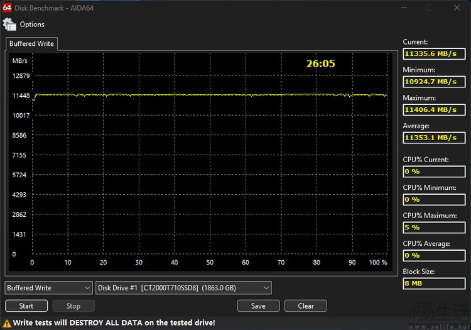Select the Current speed value field
Screen dimensions: 471x330
[x=434, y=54]
